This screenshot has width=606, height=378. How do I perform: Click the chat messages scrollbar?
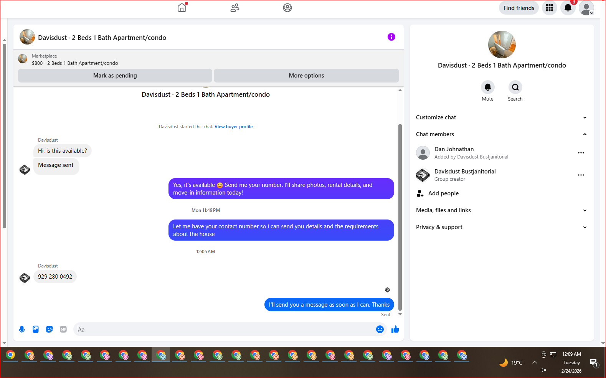pos(400,217)
